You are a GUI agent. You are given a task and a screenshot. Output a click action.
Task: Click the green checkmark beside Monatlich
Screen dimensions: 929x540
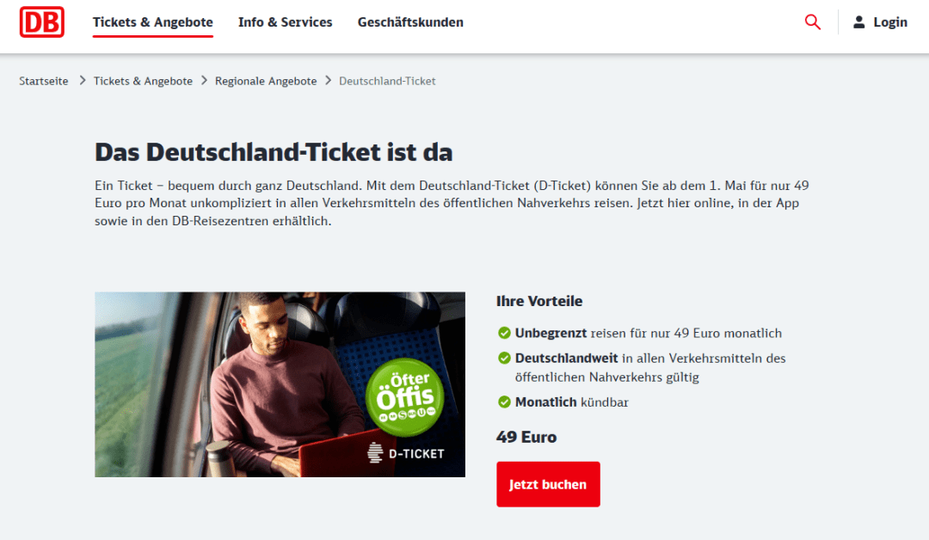click(504, 402)
